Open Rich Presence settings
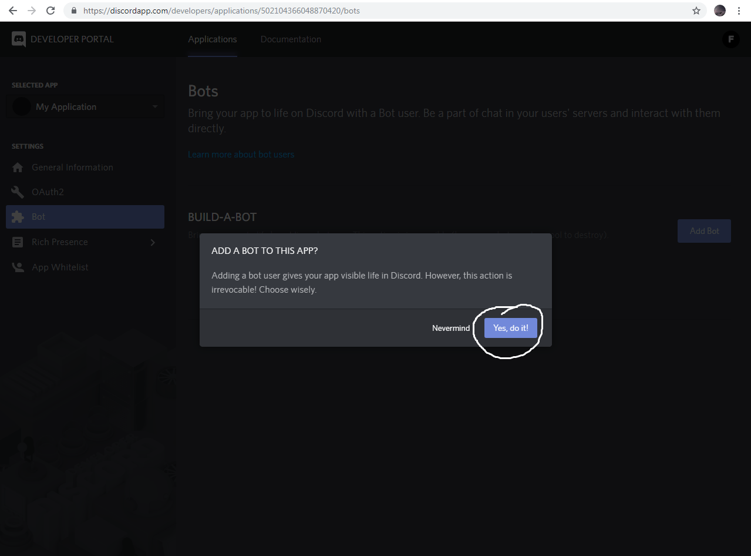Image resolution: width=751 pixels, height=556 pixels. coord(85,242)
